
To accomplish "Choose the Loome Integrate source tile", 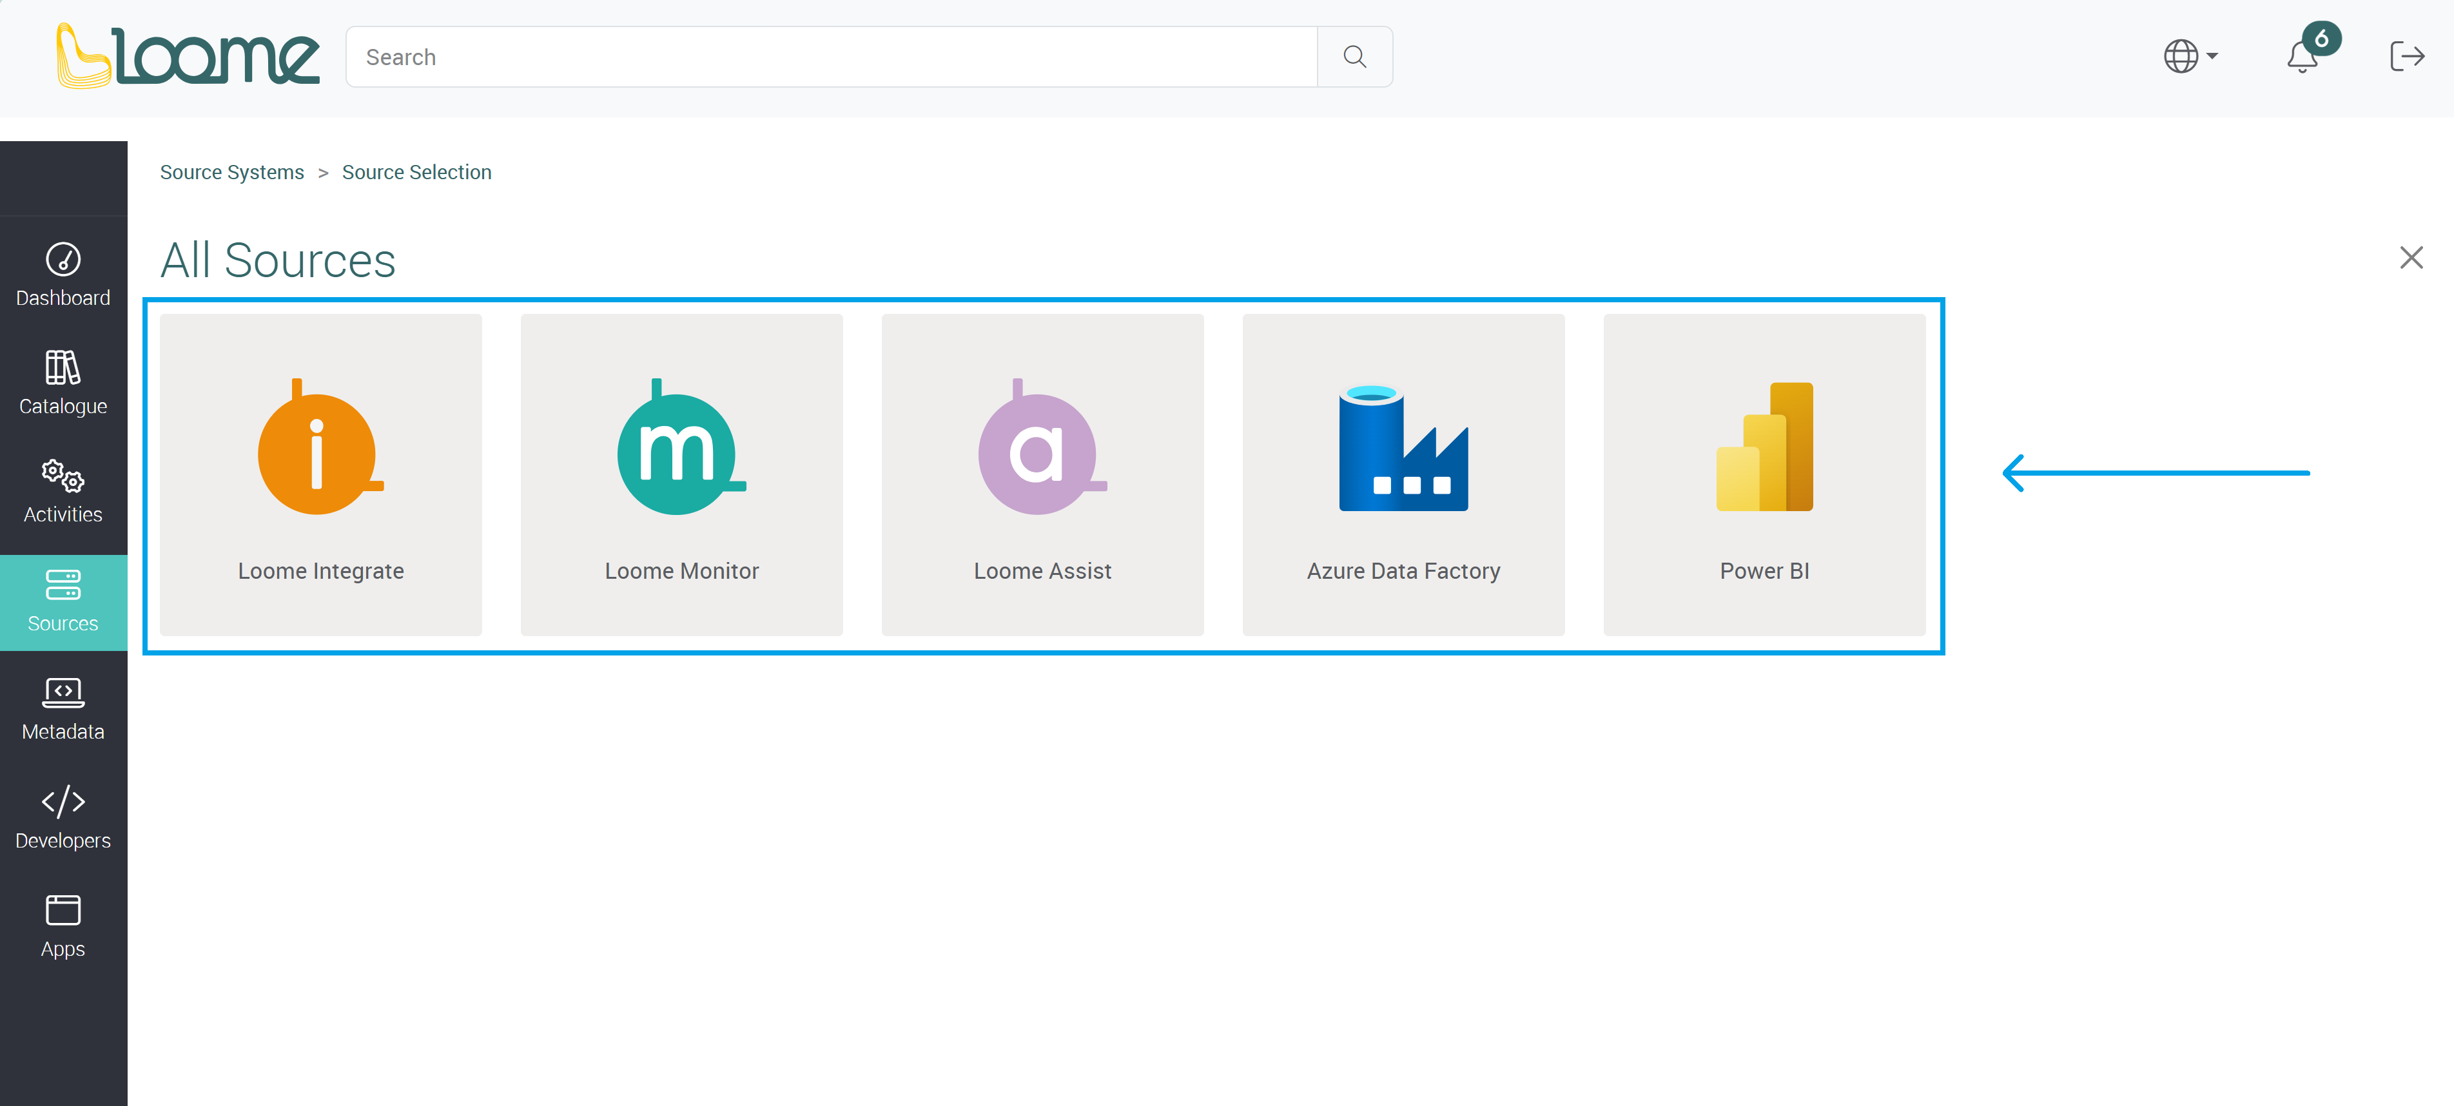I will [321, 474].
